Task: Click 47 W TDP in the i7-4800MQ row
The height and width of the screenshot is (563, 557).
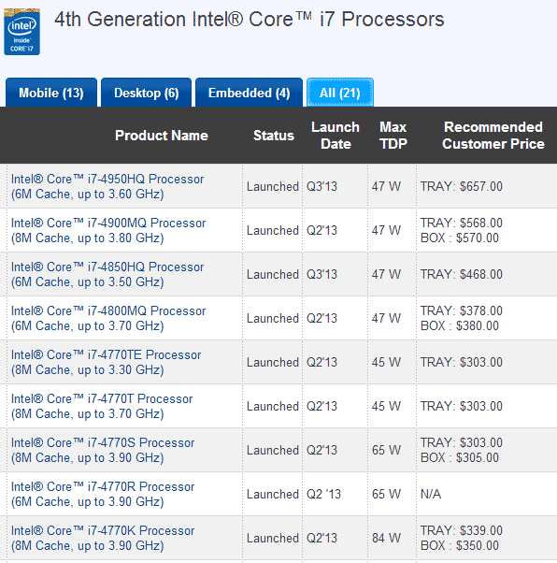Action: (x=386, y=318)
